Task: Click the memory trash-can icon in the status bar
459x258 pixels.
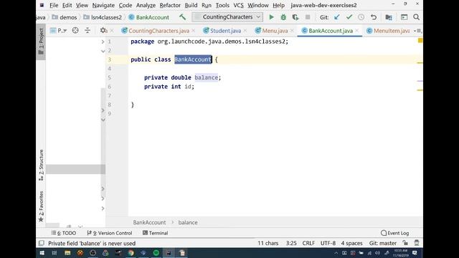Action: click(x=417, y=243)
